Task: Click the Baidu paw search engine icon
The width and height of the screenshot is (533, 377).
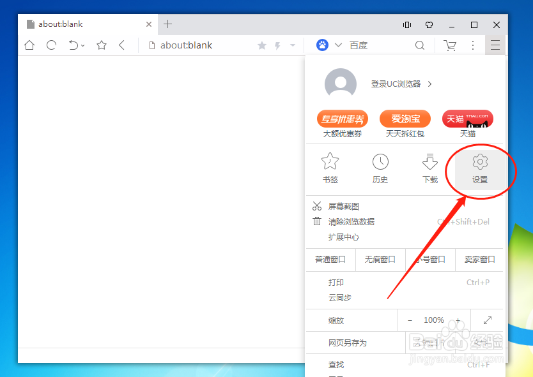Action: tap(322, 45)
